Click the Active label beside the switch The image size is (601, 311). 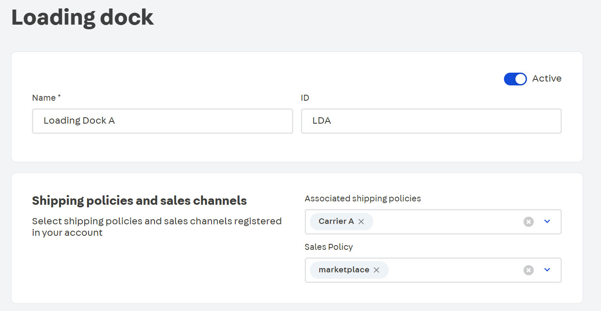pyautogui.click(x=547, y=79)
